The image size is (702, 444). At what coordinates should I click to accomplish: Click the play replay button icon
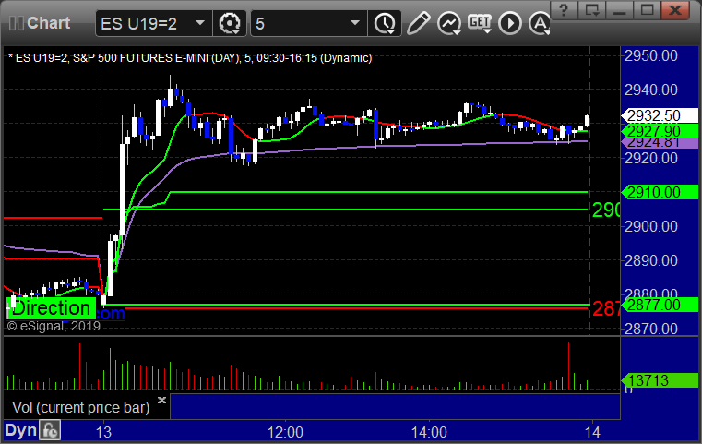[510, 23]
